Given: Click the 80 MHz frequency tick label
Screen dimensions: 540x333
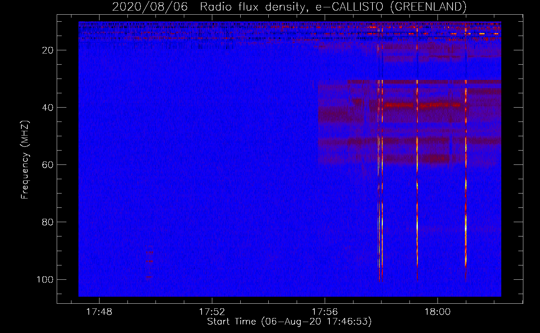Looking at the screenshot, I should (48, 222).
